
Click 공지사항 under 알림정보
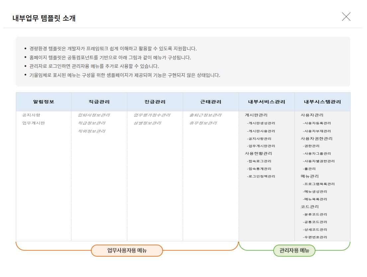pos(31,115)
